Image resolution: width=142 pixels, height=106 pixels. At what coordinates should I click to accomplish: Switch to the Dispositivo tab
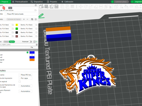click(x=37, y=2)
